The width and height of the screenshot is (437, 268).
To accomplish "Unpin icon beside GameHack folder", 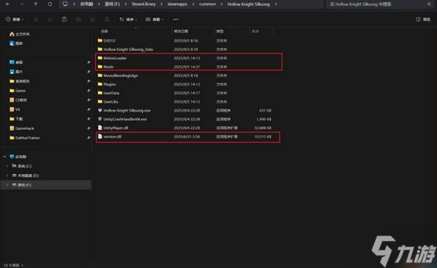I will 88,128.
